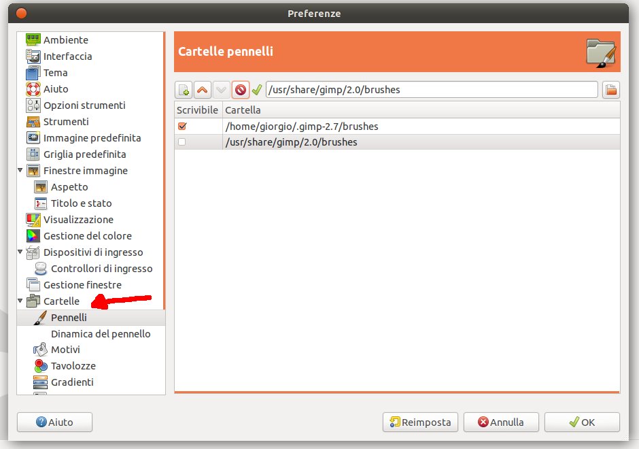This screenshot has height=449, width=639.
Task: Collapse the Dispositivi di ingresso node
Action: pyautogui.click(x=20, y=252)
